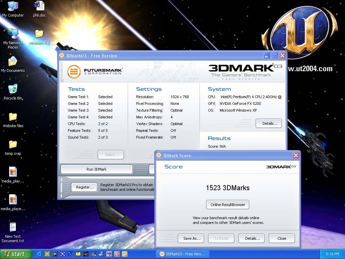Launch the Netscape N icon in Quick Launch
345x259 pixels.
tap(55, 254)
